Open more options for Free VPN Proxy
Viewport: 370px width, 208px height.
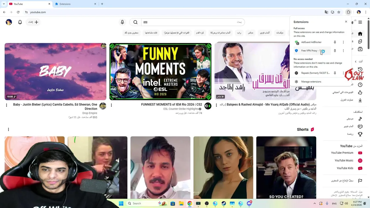tap(343, 51)
